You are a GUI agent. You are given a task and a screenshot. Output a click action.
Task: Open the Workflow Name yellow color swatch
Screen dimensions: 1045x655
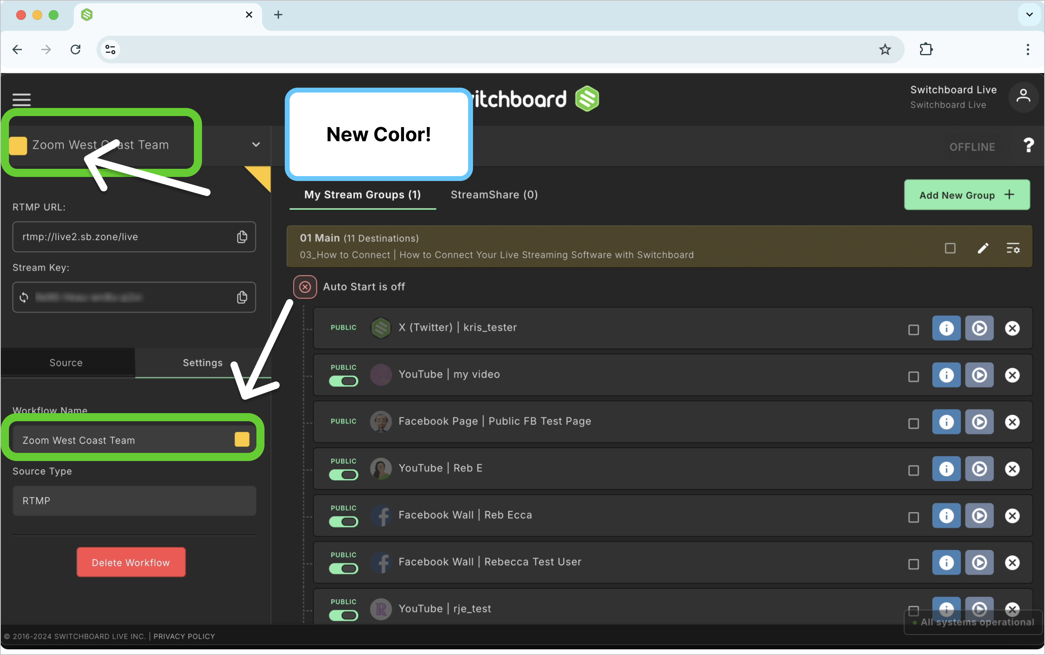click(x=242, y=439)
